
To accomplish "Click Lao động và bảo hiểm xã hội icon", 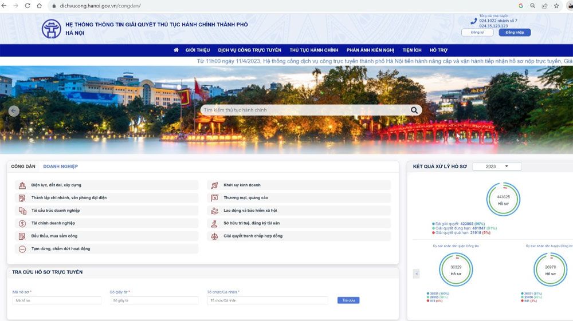I will (x=214, y=211).
